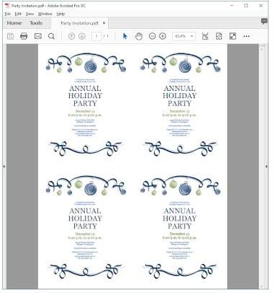Screen dimensions: 275x293
Task: Switch to the Tools tab
Action: coord(36,23)
